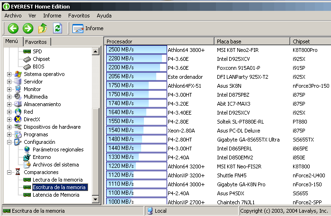Click the Multimedia speaker icon

pos(18,97)
